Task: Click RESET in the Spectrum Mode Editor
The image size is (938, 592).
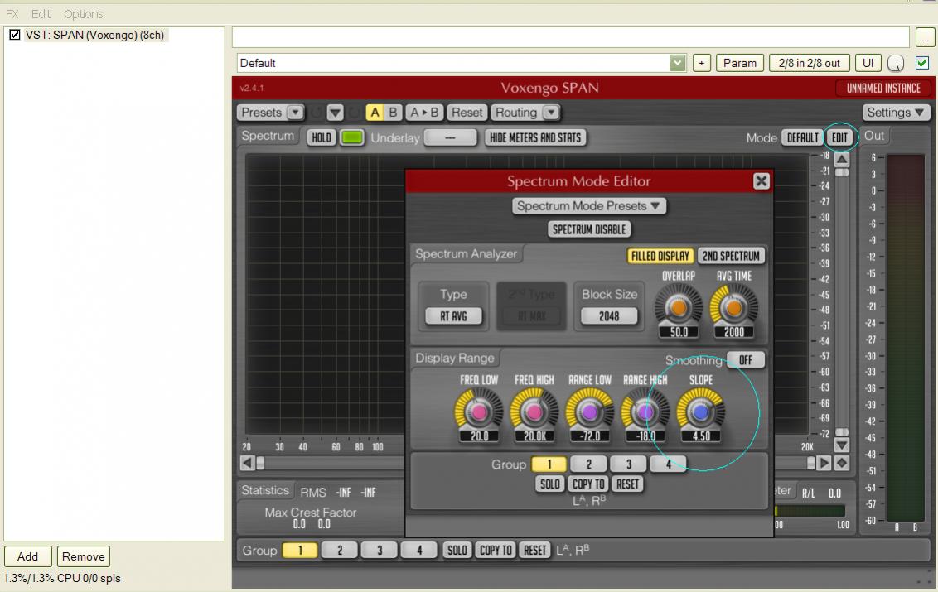Action: pyautogui.click(x=627, y=484)
